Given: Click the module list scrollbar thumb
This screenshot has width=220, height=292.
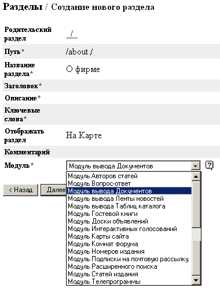Looking at the screenshot, I should tap(196, 204).
